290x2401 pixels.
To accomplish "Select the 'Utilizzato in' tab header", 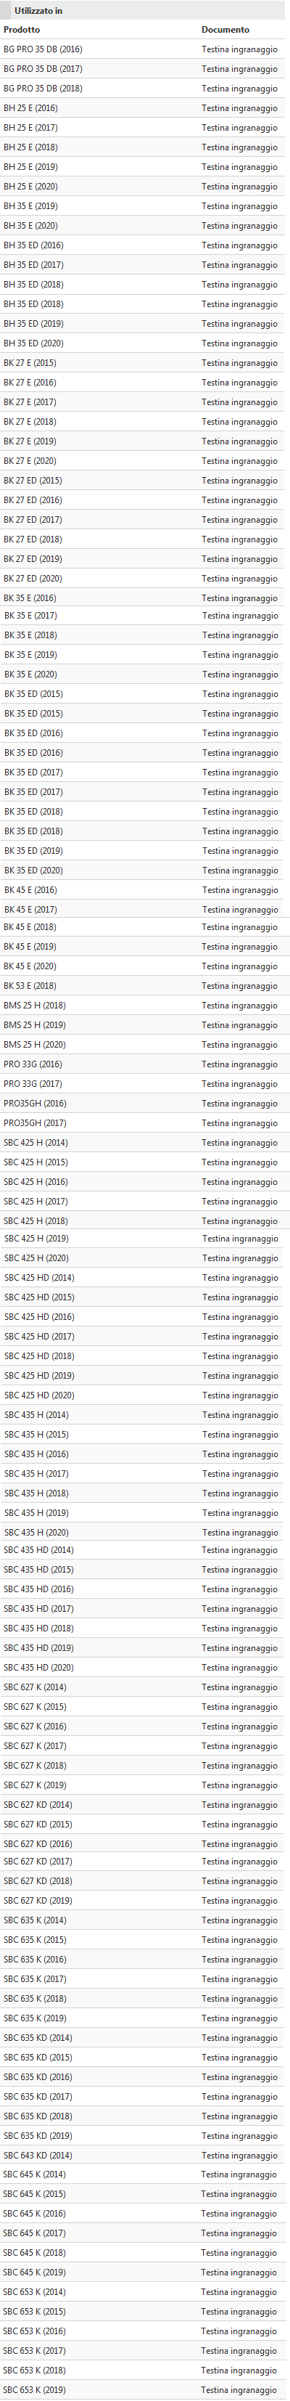I will pos(38,10).
